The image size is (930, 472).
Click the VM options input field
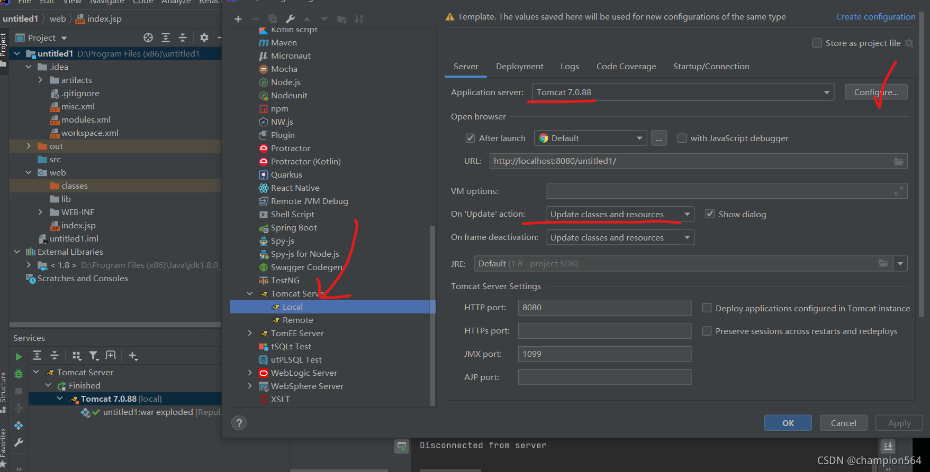[x=727, y=191]
